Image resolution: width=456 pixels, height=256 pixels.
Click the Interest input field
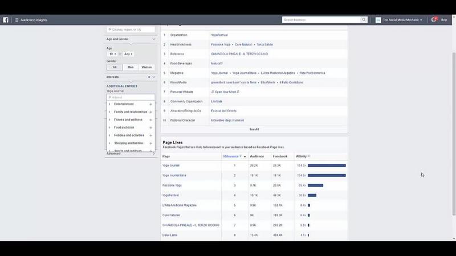(x=131, y=97)
